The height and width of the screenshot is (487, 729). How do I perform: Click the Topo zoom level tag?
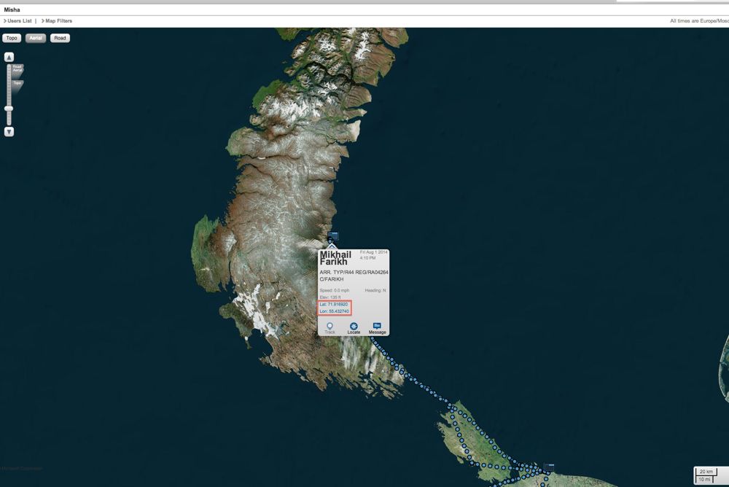[17, 83]
